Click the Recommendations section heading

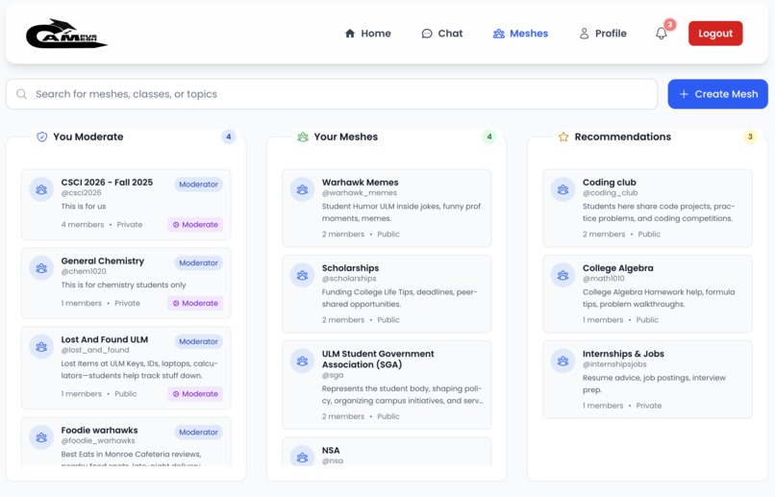[623, 137]
